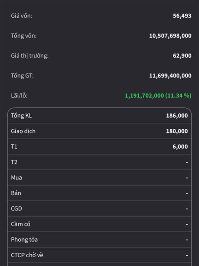
Task: Select the cost price value 56,493
Action: click(x=182, y=16)
